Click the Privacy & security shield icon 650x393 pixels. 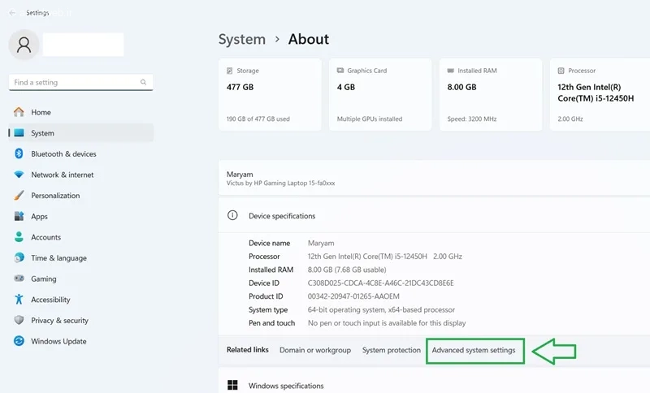19,320
